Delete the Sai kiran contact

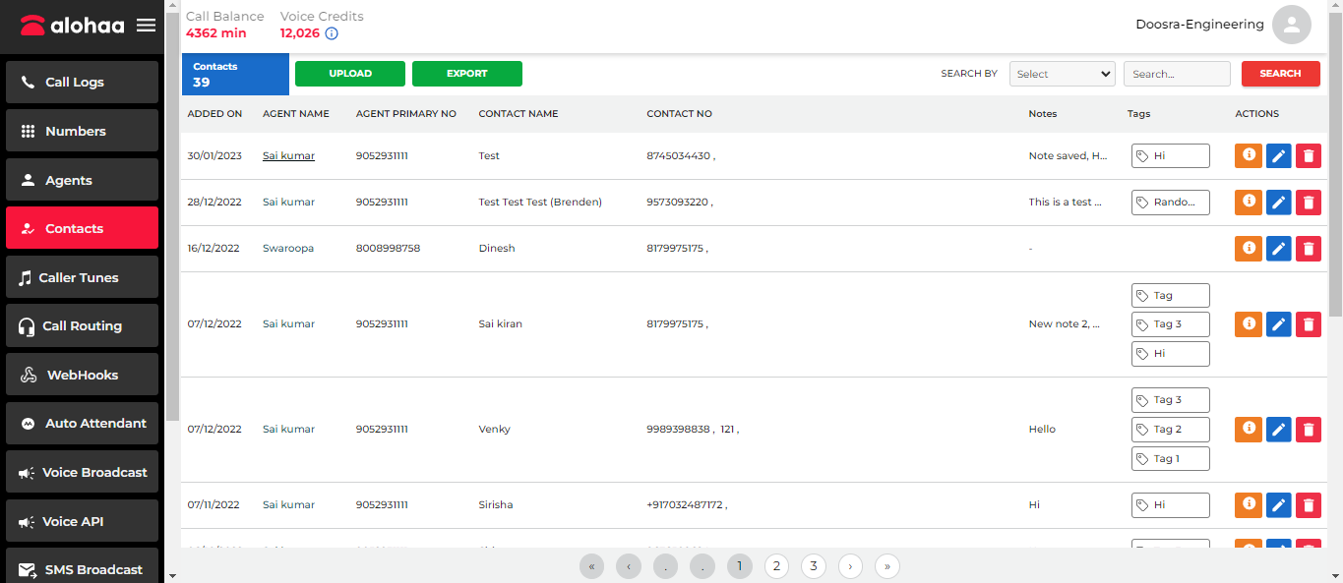click(x=1309, y=323)
